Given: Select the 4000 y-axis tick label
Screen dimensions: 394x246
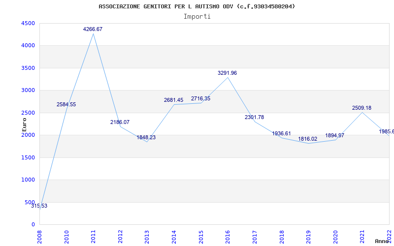Looking at the screenshot, I should coord(28,46).
